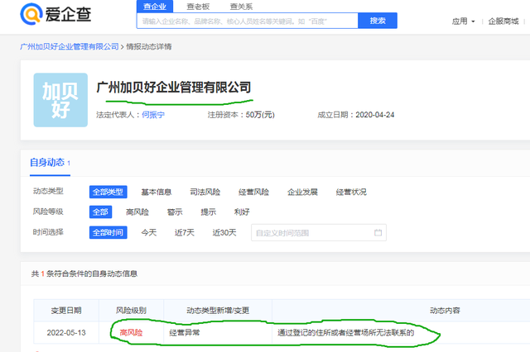The height and width of the screenshot is (352, 530).
Task: Open breadcrumb link 广州加贝好企业管理有限公司
Action: point(70,46)
